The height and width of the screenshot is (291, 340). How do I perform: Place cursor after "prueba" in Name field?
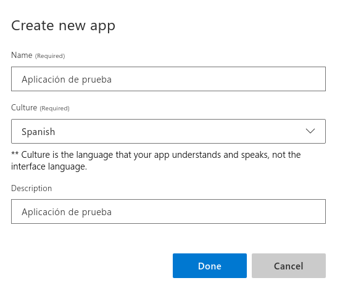pyautogui.click(x=112, y=80)
